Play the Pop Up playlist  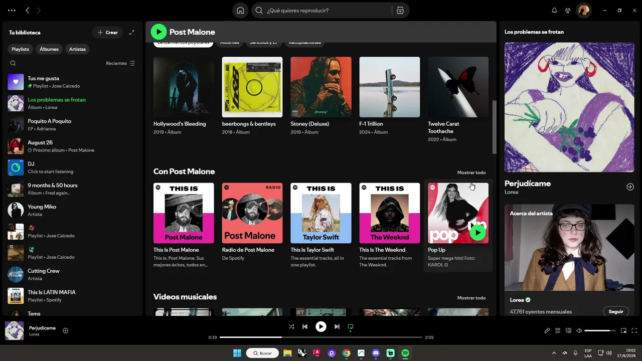coord(477,233)
